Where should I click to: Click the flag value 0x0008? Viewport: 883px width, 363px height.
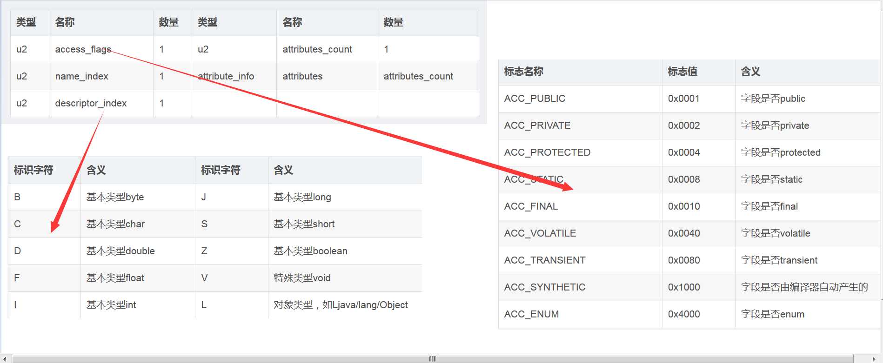pos(684,179)
